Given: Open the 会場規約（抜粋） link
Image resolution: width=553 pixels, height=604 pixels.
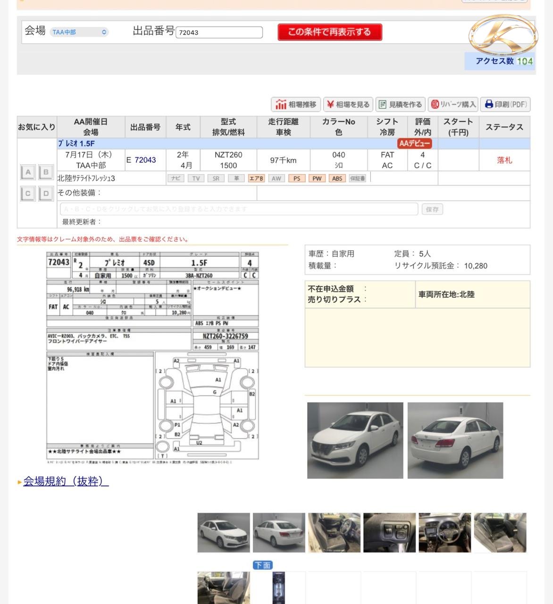Looking at the screenshot, I should [x=66, y=481].
